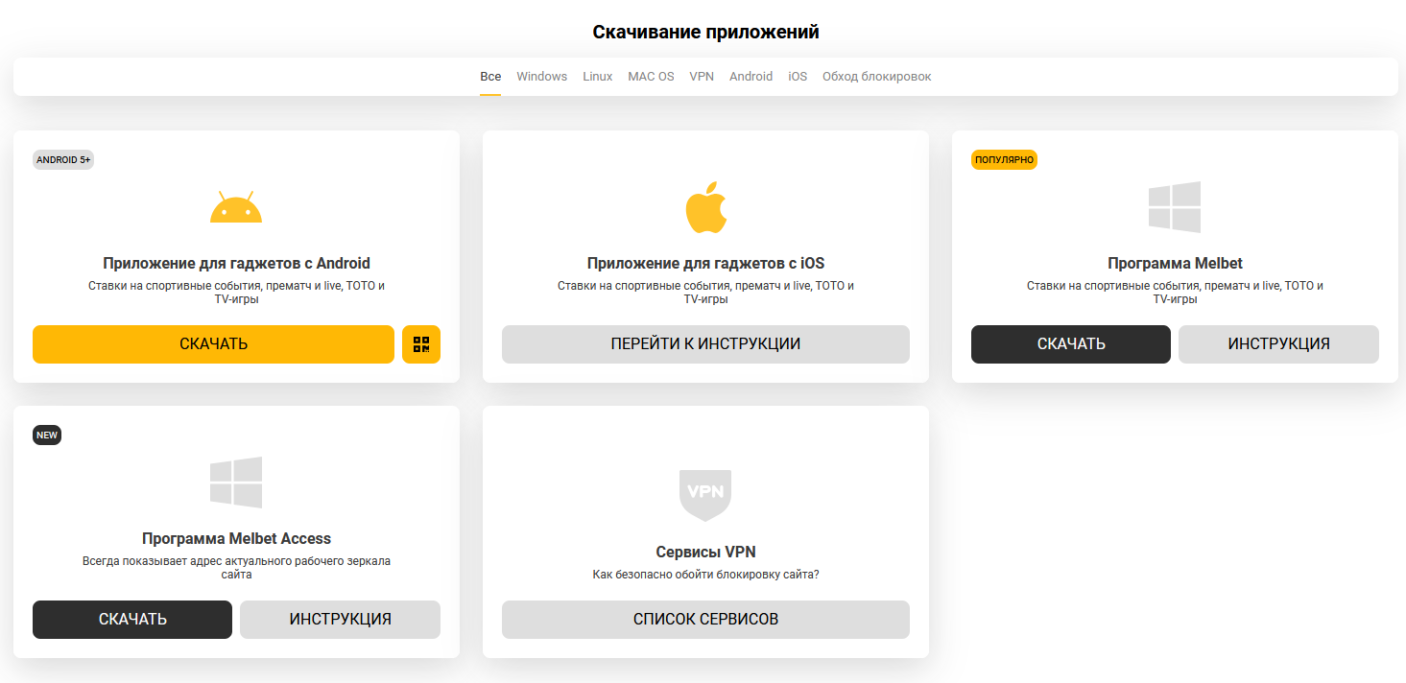
Task: Click ПЕРЕЙТИ К ИНСТРУКЦИИ on iOS card
Action: [x=705, y=343]
